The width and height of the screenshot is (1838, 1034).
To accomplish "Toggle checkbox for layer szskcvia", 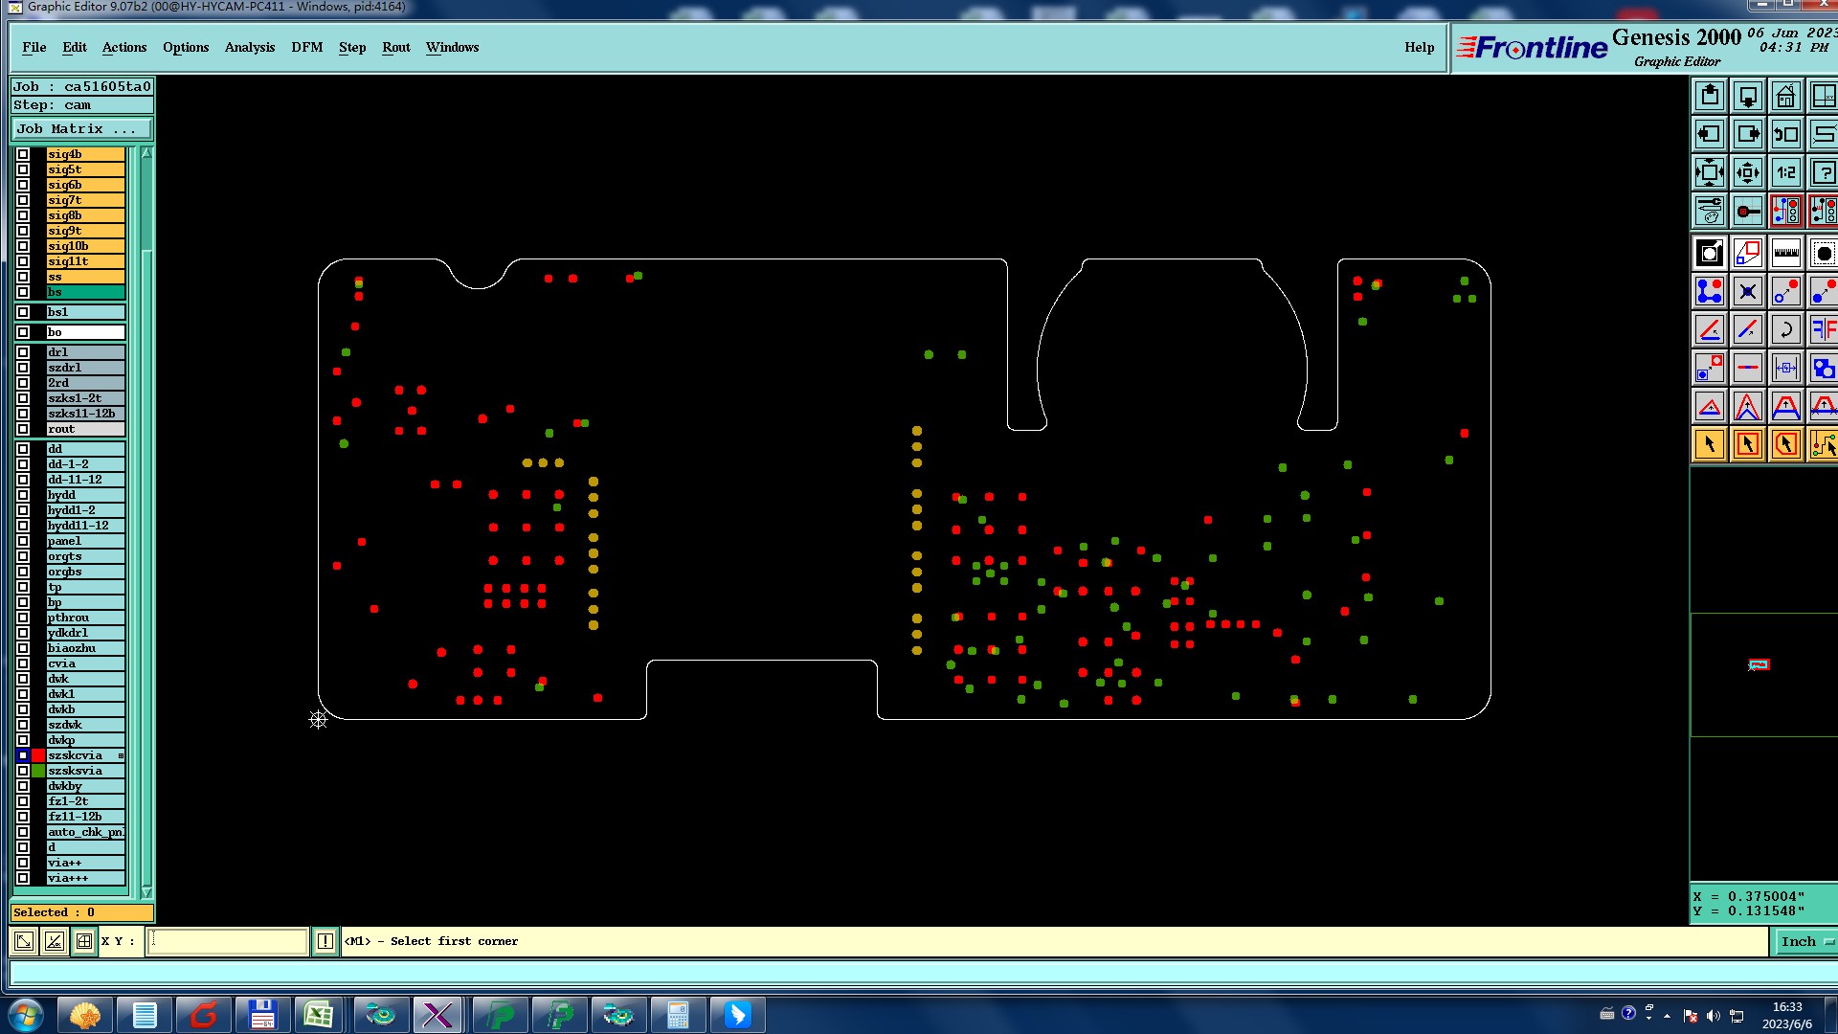I will pos(23,755).
